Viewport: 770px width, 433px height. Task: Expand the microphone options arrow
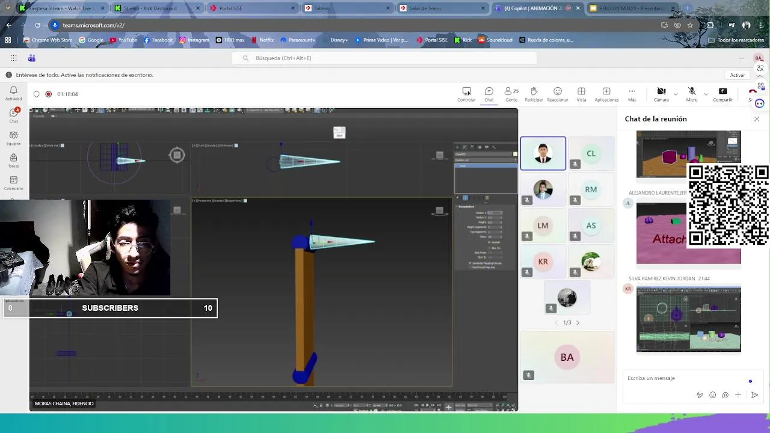click(x=706, y=94)
